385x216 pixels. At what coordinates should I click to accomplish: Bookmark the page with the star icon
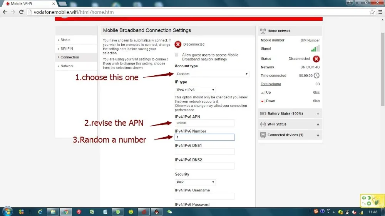click(x=372, y=12)
